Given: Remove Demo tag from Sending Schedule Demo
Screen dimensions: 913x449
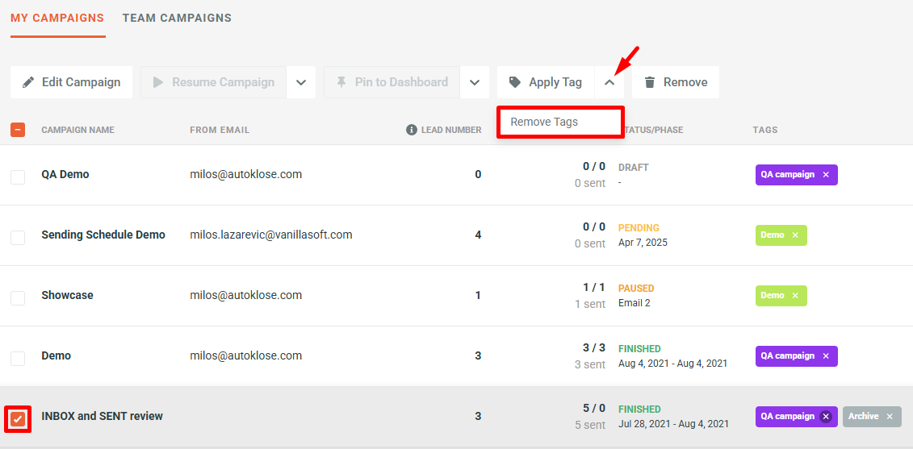Looking at the screenshot, I should click(x=795, y=235).
